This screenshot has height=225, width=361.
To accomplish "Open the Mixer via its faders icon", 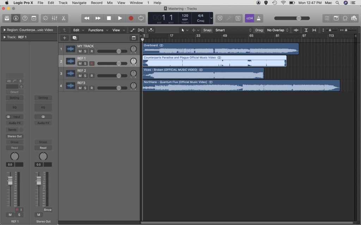I will pyautogui.click(x=55, y=18).
